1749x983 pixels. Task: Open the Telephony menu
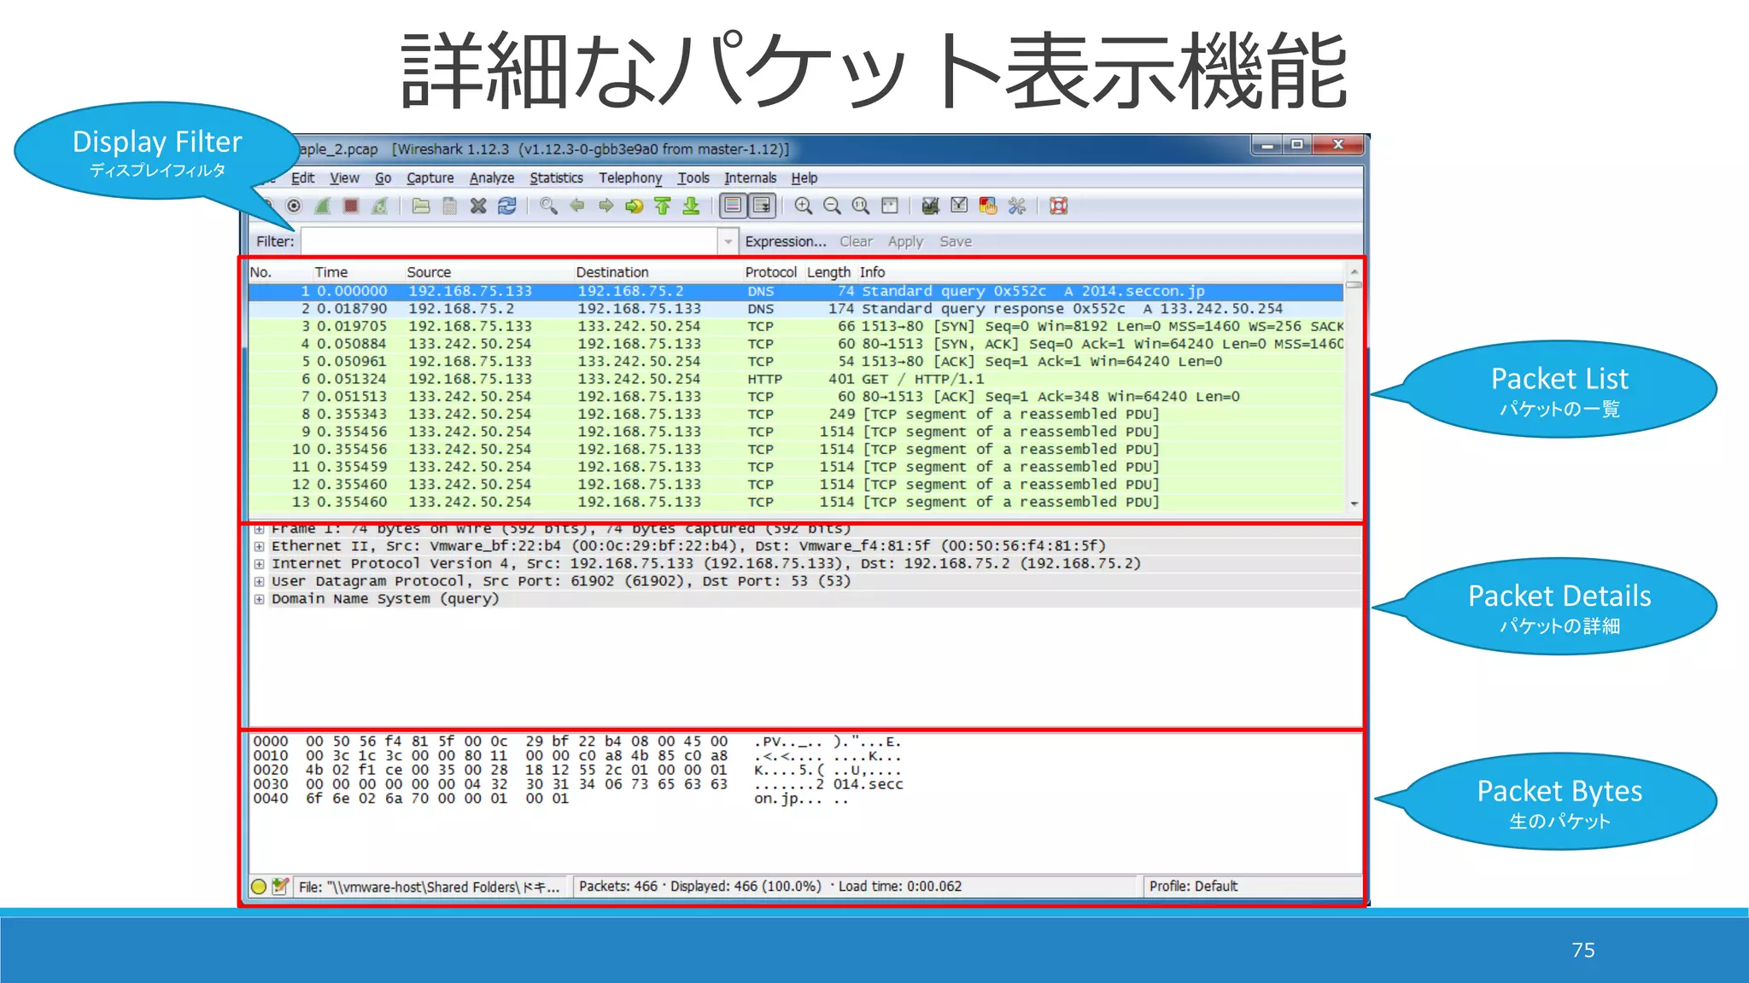click(x=630, y=177)
